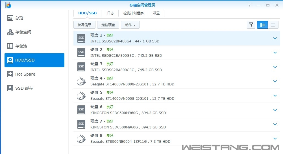This screenshot has height=154, width=283.
Task: Select HDD/SSD in the sidebar
Action: (34, 60)
